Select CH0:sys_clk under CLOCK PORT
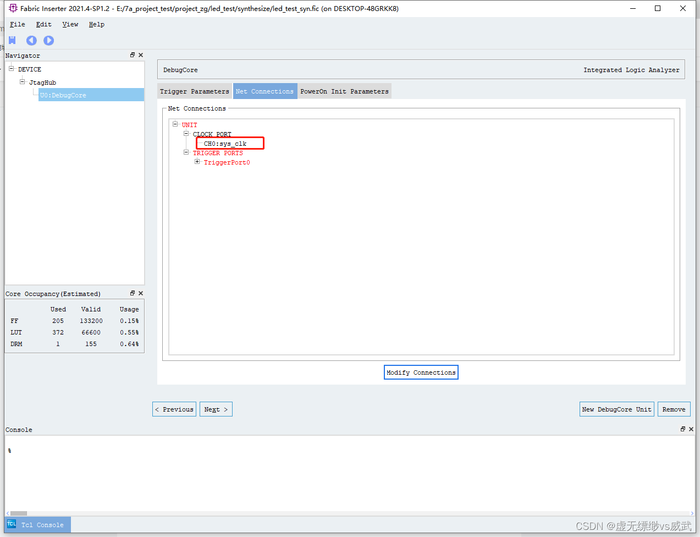This screenshot has width=700, height=537. 227,144
